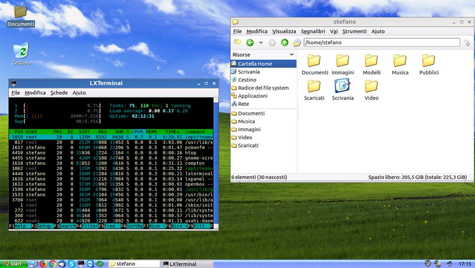Open Schede menu in LXTerminal
This screenshot has width=475, height=268.
(59, 92)
